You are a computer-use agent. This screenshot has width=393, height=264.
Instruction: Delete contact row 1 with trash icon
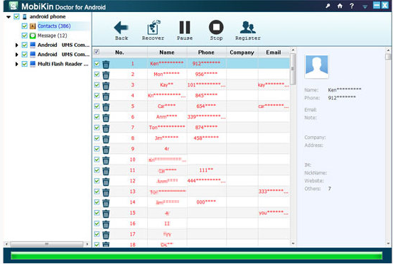pos(106,65)
